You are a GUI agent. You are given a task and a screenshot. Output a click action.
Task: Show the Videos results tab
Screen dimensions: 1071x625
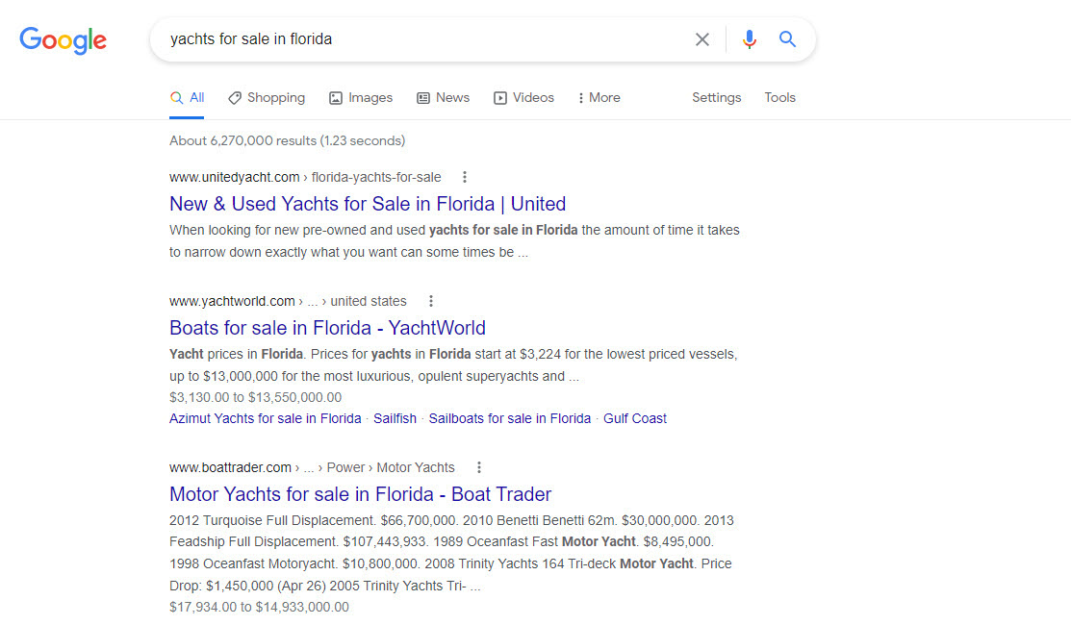(523, 98)
